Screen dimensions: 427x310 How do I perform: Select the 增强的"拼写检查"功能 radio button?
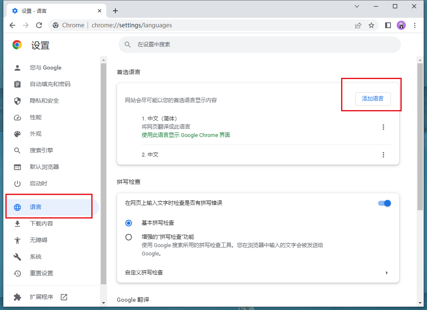click(129, 237)
